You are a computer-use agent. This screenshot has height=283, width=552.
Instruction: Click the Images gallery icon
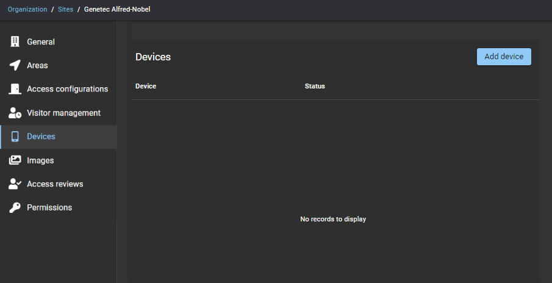[x=15, y=160]
